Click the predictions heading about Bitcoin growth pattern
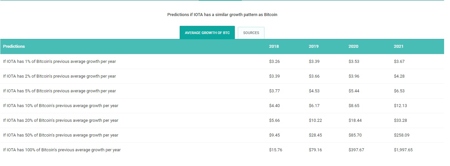450x166 pixels. pyautogui.click(x=222, y=15)
